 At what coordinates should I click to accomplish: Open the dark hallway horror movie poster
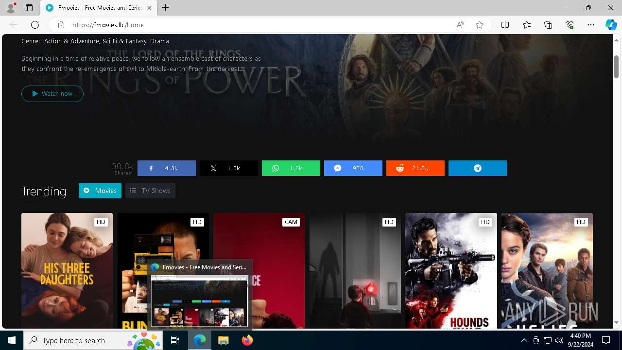pyautogui.click(x=355, y=271)
